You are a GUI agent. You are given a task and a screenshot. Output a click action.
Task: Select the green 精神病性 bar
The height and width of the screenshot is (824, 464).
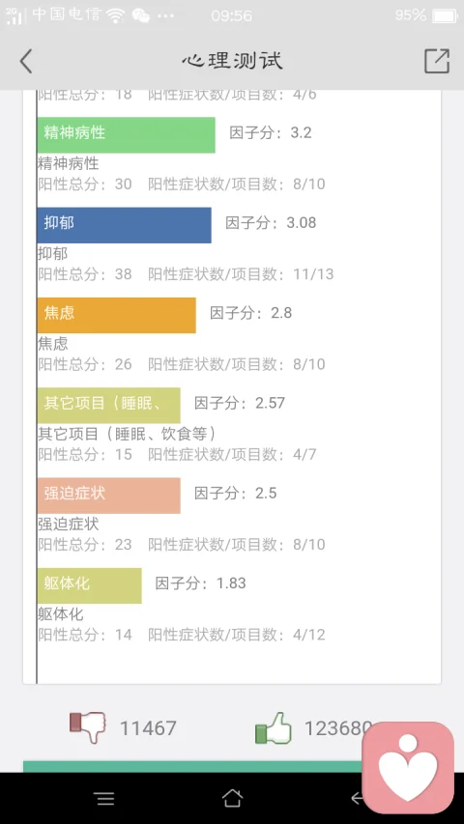click(x=127, y=135)
